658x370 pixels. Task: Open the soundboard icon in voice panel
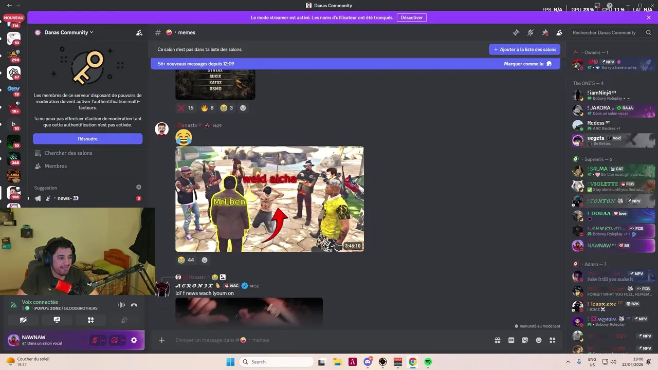[x=124, y=320]
